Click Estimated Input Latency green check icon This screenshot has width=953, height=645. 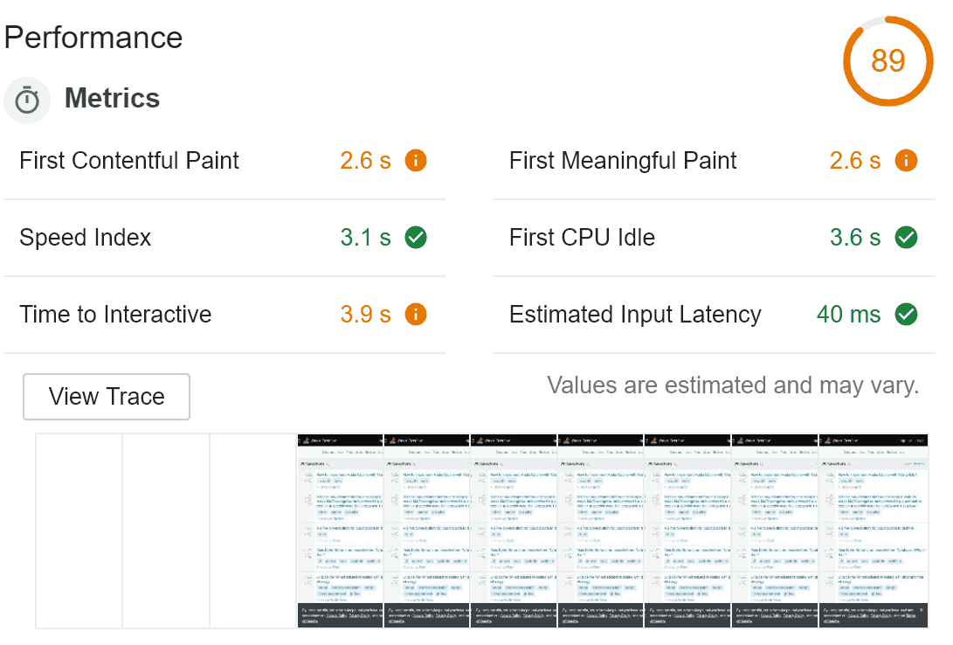pos(906,315)
